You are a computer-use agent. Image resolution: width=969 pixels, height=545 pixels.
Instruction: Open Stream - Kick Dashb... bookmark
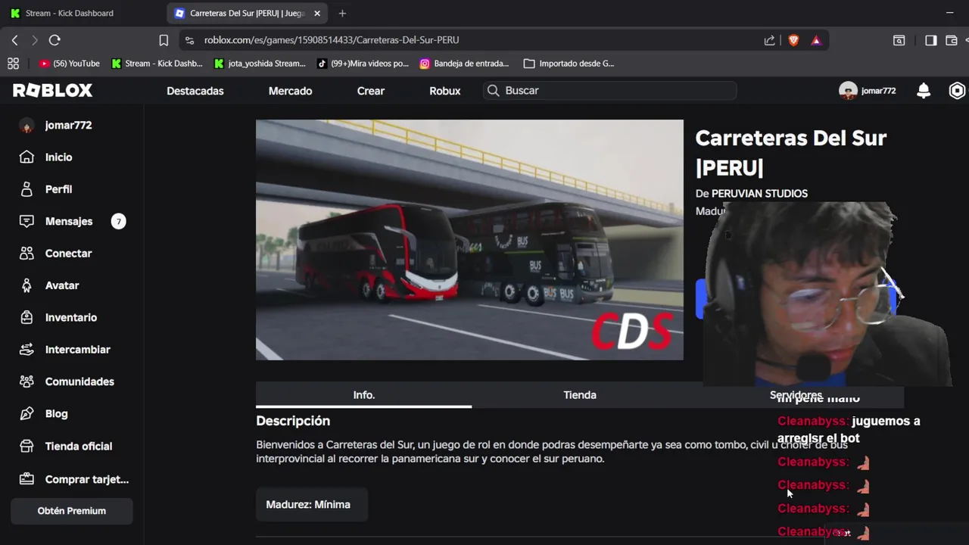pyautogui.click(x=157, y=64)
